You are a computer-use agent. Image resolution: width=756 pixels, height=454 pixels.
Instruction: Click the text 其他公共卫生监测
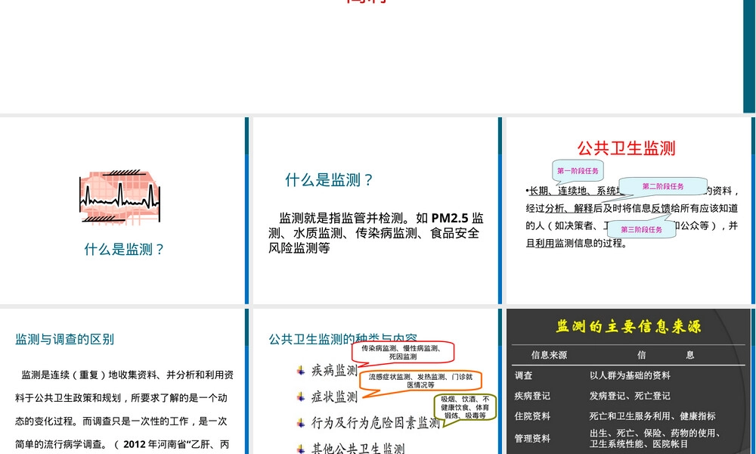[x=358, y=448]
